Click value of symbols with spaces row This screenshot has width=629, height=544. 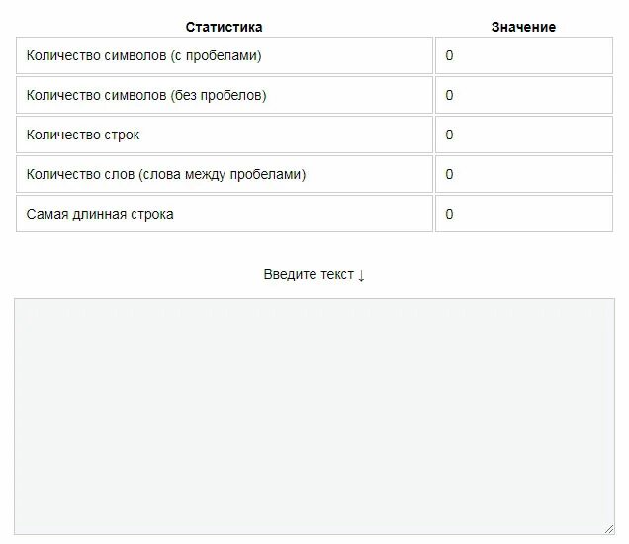[523, 56]
